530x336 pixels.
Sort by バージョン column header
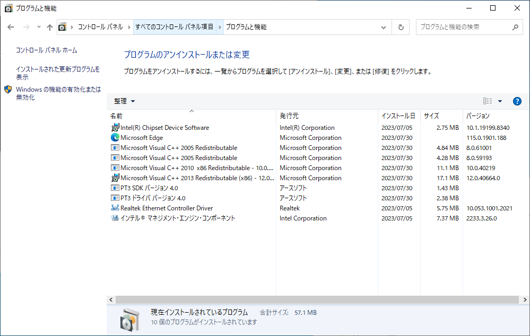pos(495,116)
